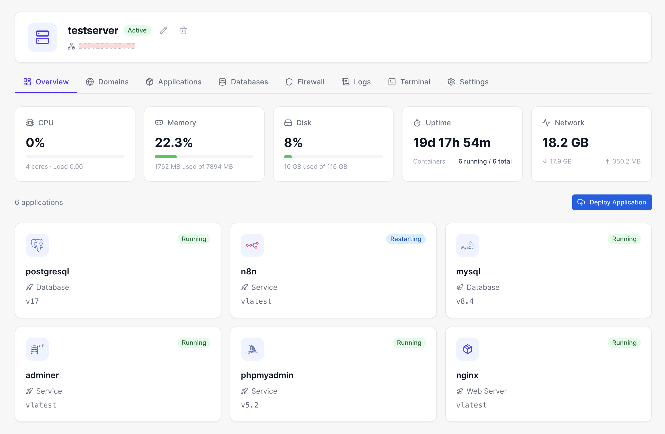Screen dimensions: 665x434
Task: Click the nginx web server icon
Action: 467,349
